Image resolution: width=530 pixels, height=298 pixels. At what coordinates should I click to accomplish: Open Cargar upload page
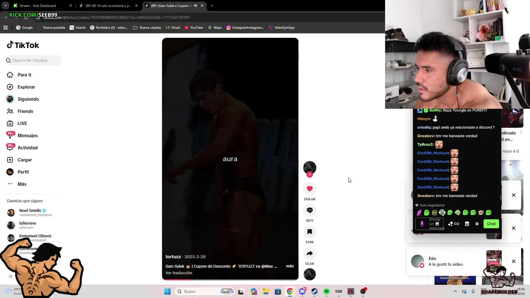[x=25, y=160]
